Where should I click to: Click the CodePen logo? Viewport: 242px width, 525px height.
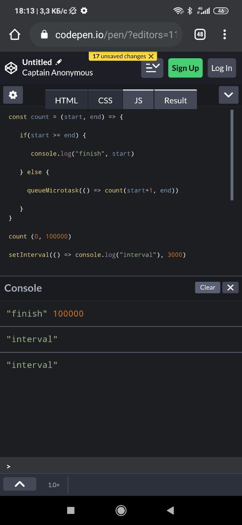tap(11, 68)
